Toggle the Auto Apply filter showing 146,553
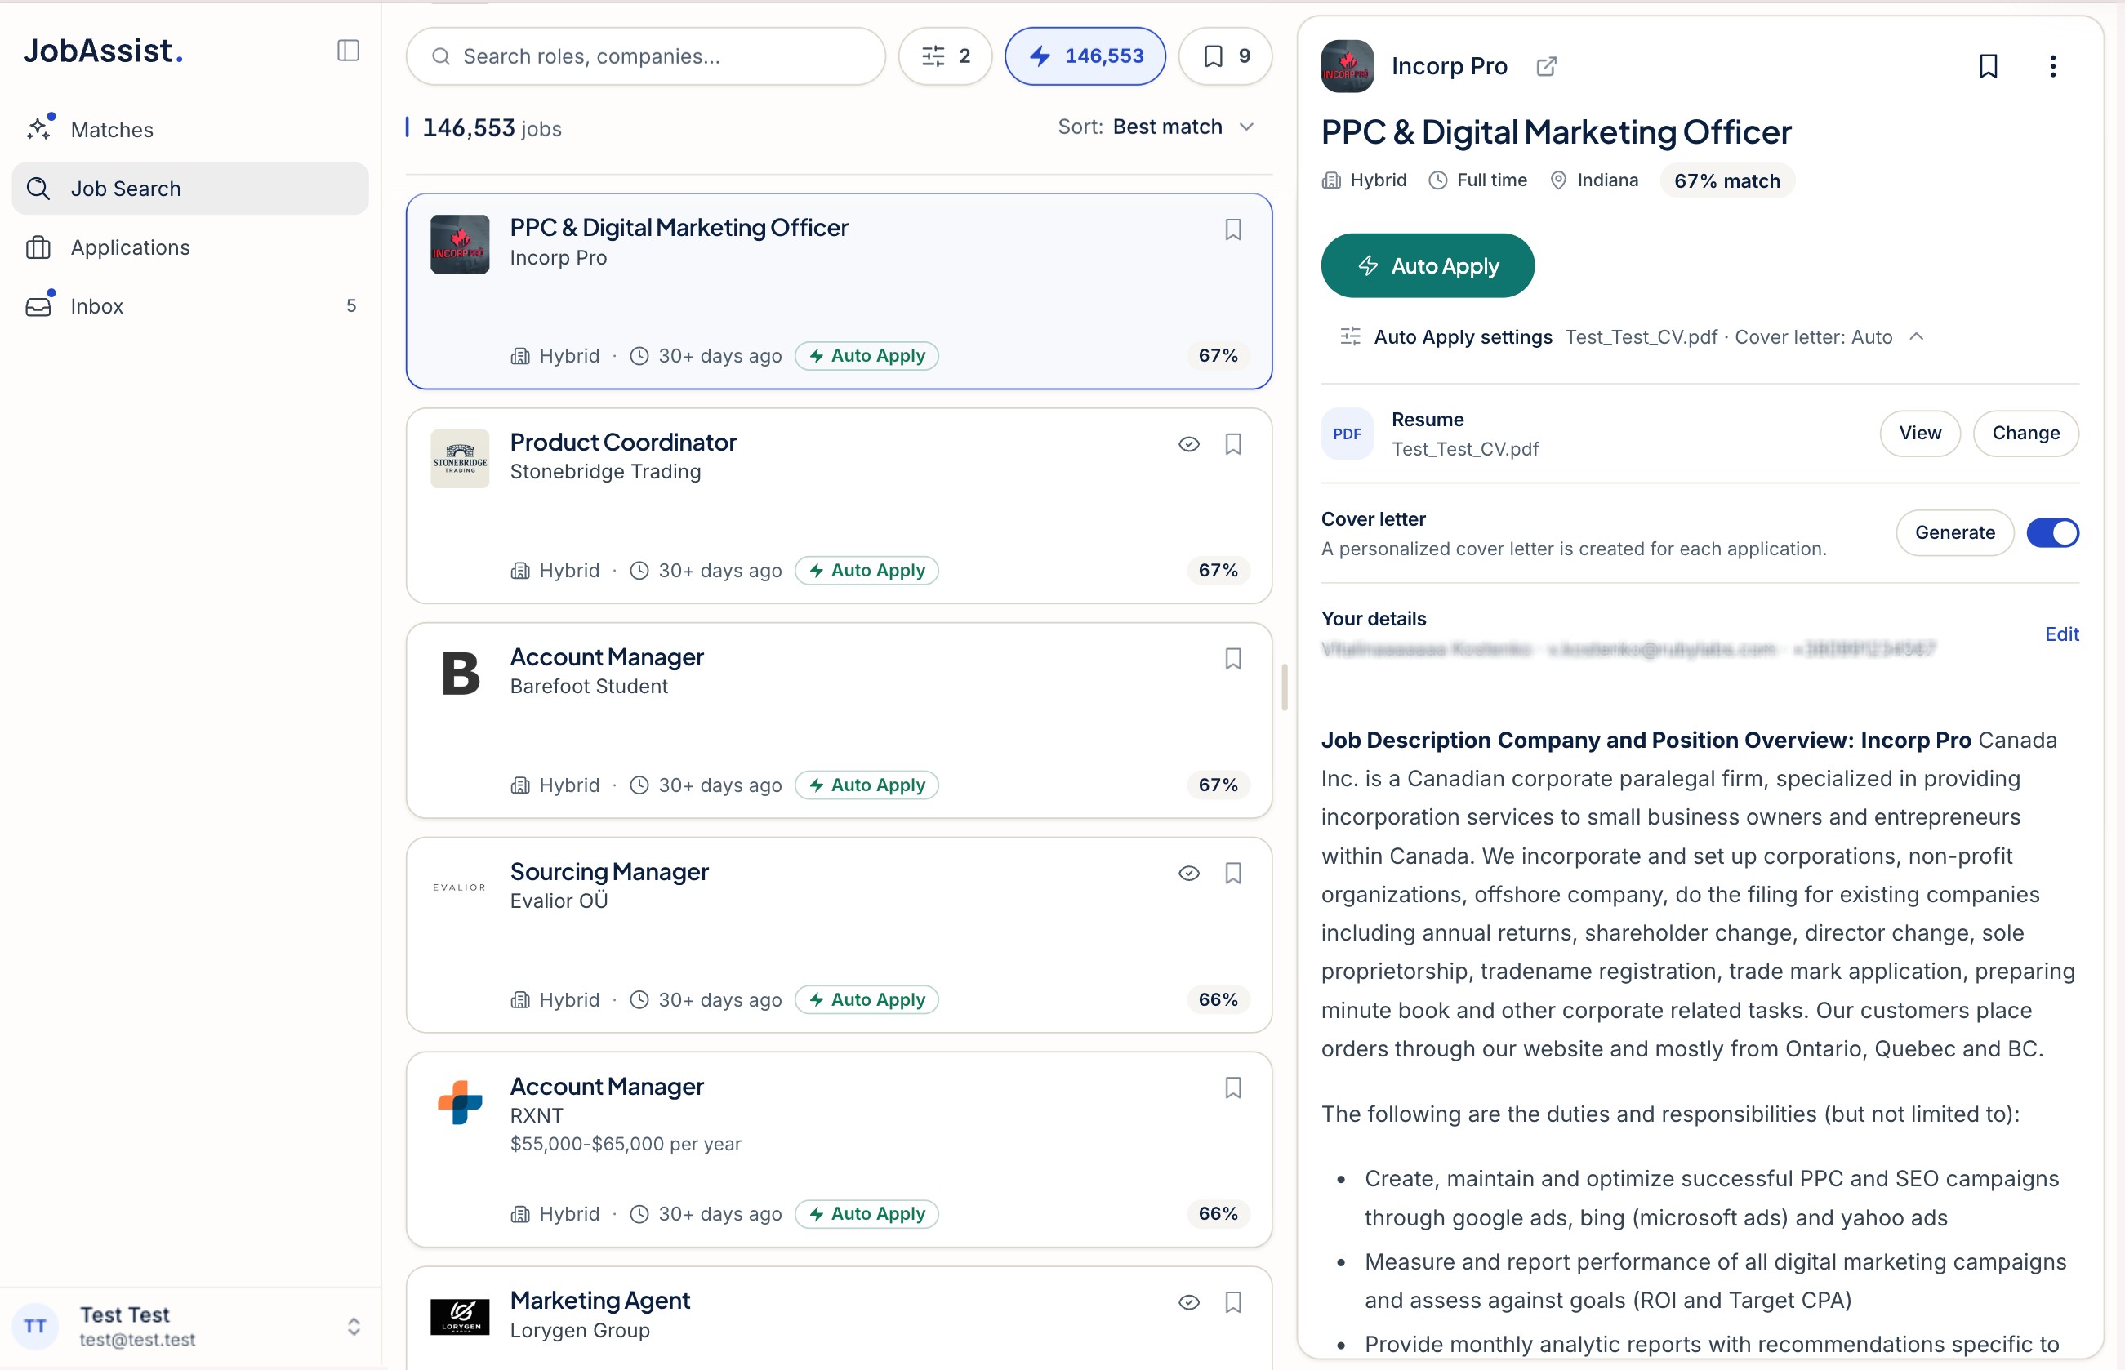 [x=1085, y=56]
